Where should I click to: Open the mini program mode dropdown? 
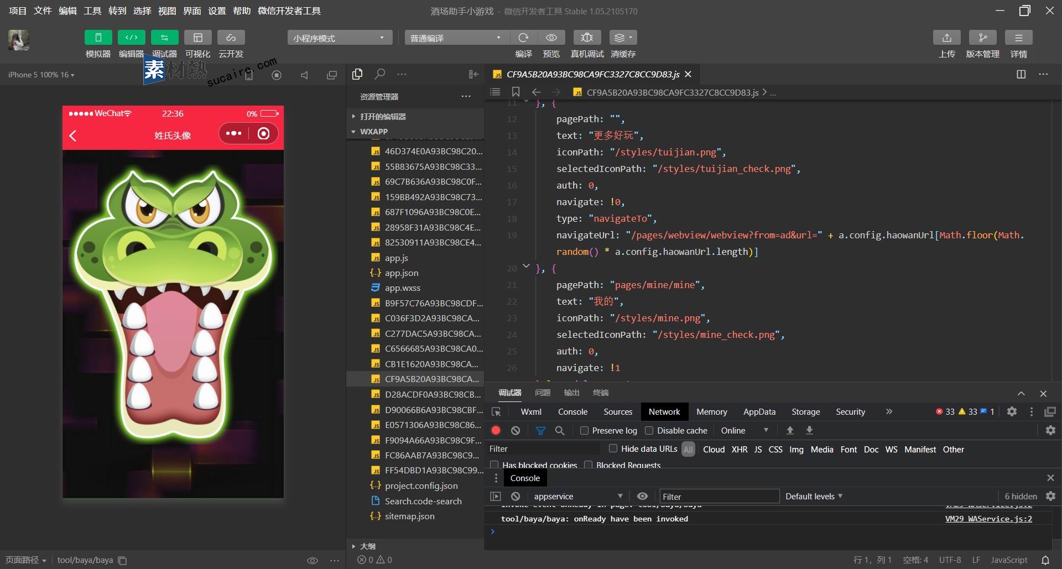(x=340, y=38)
